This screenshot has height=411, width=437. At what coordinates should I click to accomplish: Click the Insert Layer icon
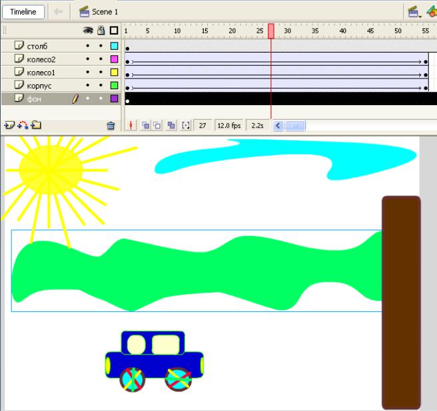[9, 125]
